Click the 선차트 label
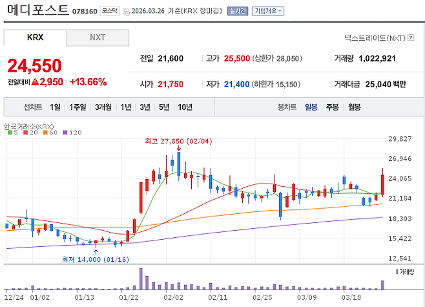 coord(33,107)
